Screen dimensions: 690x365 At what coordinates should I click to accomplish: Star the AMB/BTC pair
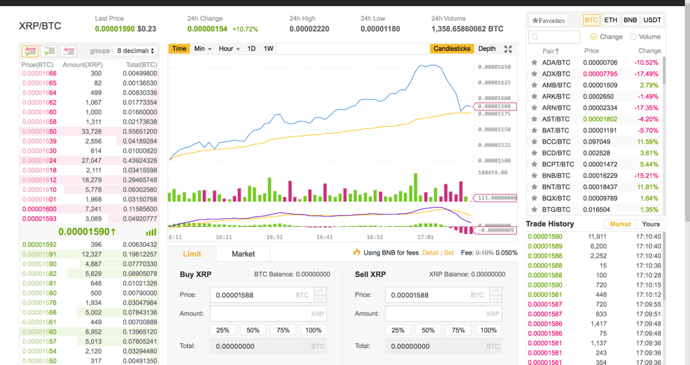[534, 85]
